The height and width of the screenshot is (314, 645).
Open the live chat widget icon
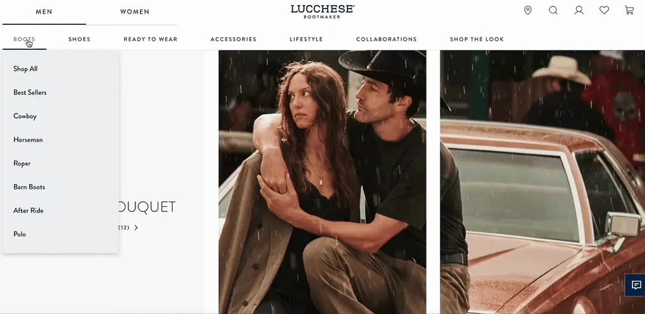636,285
